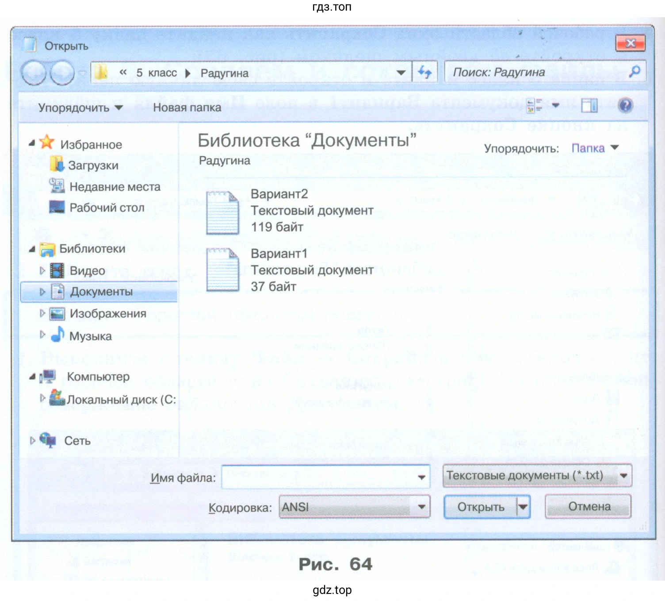The width and height of the screenshot is (665, 601).
Task: Open the file type filter dropdown
Action: coord(623,476)
